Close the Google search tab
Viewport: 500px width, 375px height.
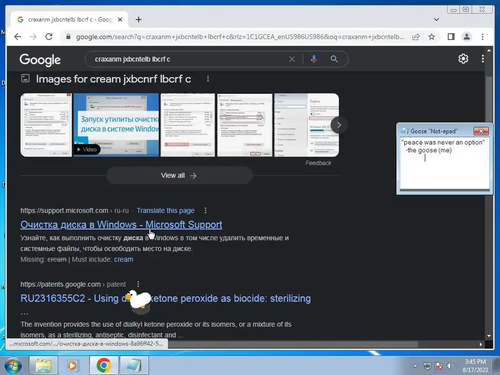(x=120, y=20)
